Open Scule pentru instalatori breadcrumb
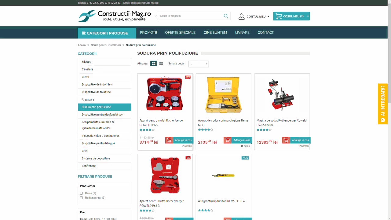Viewport: 391px width, 220px height. pos(106,45)
